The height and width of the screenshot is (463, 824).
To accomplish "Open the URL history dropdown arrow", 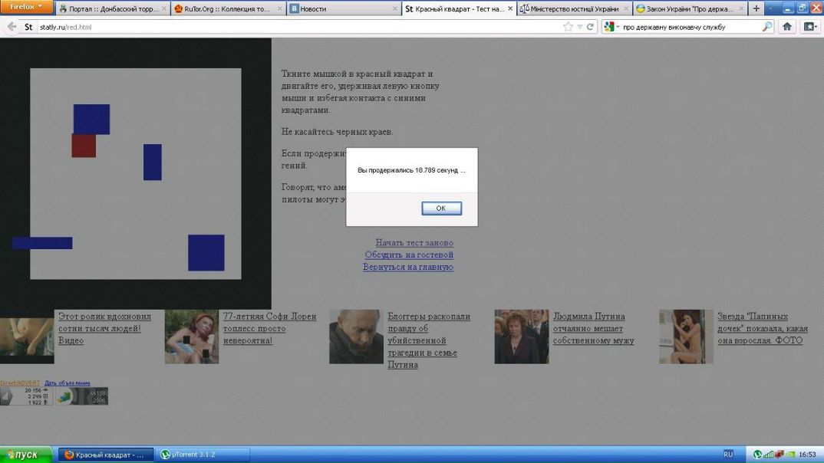I will point(579,27).
